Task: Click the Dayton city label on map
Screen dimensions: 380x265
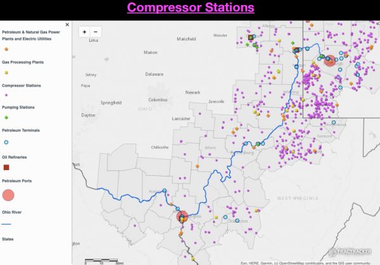Action: [x=89, y=115]
